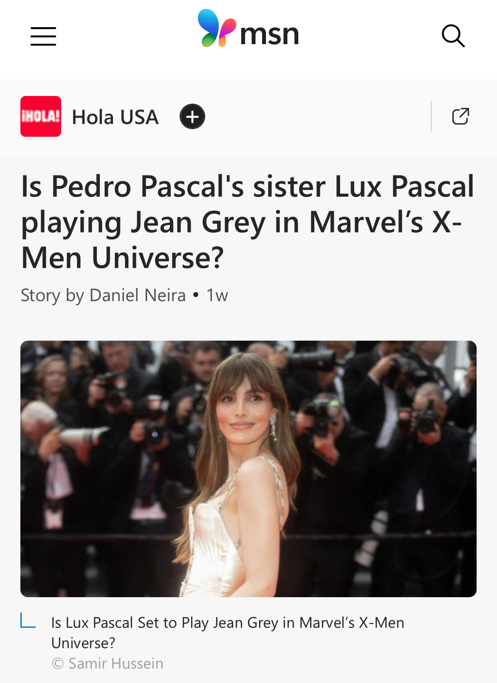The width and height of the screenshot is (497, 683).
Task: Click the ¡HOLA! publisher logo
Action: [x=41, y=116]
